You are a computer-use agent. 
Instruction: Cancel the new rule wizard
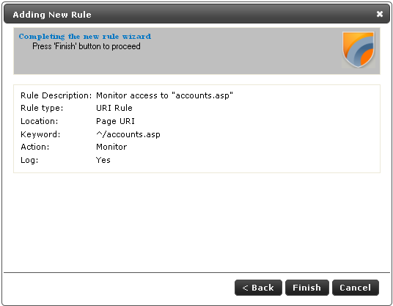coord(355,288)
